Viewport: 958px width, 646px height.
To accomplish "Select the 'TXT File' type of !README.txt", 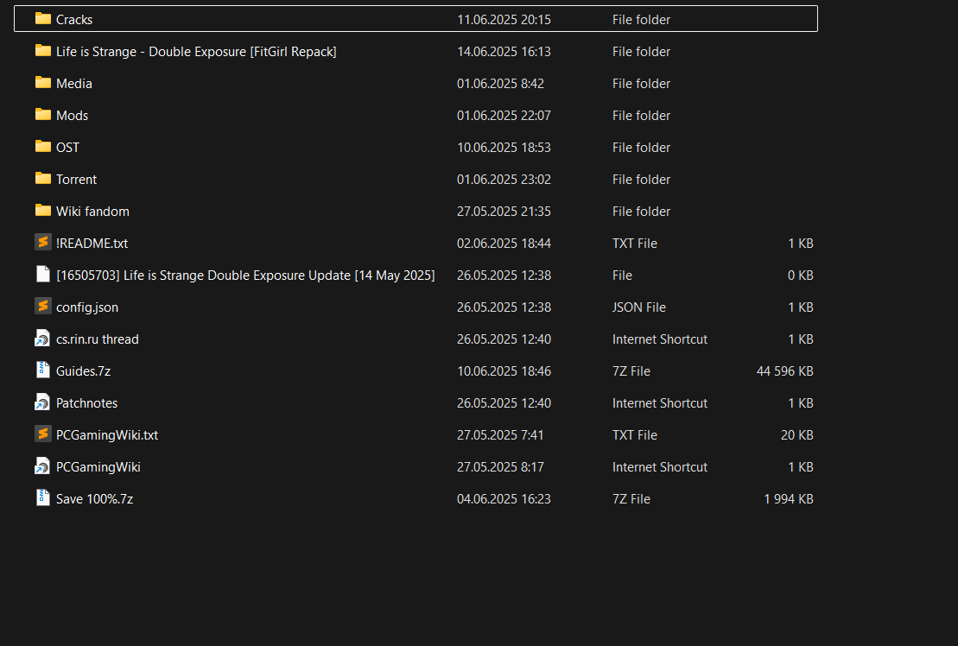I will (635, 243).
